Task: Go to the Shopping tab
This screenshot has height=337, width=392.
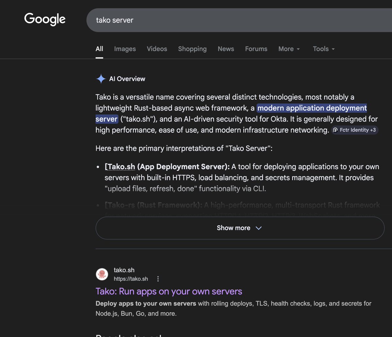Action: [192, 49]
